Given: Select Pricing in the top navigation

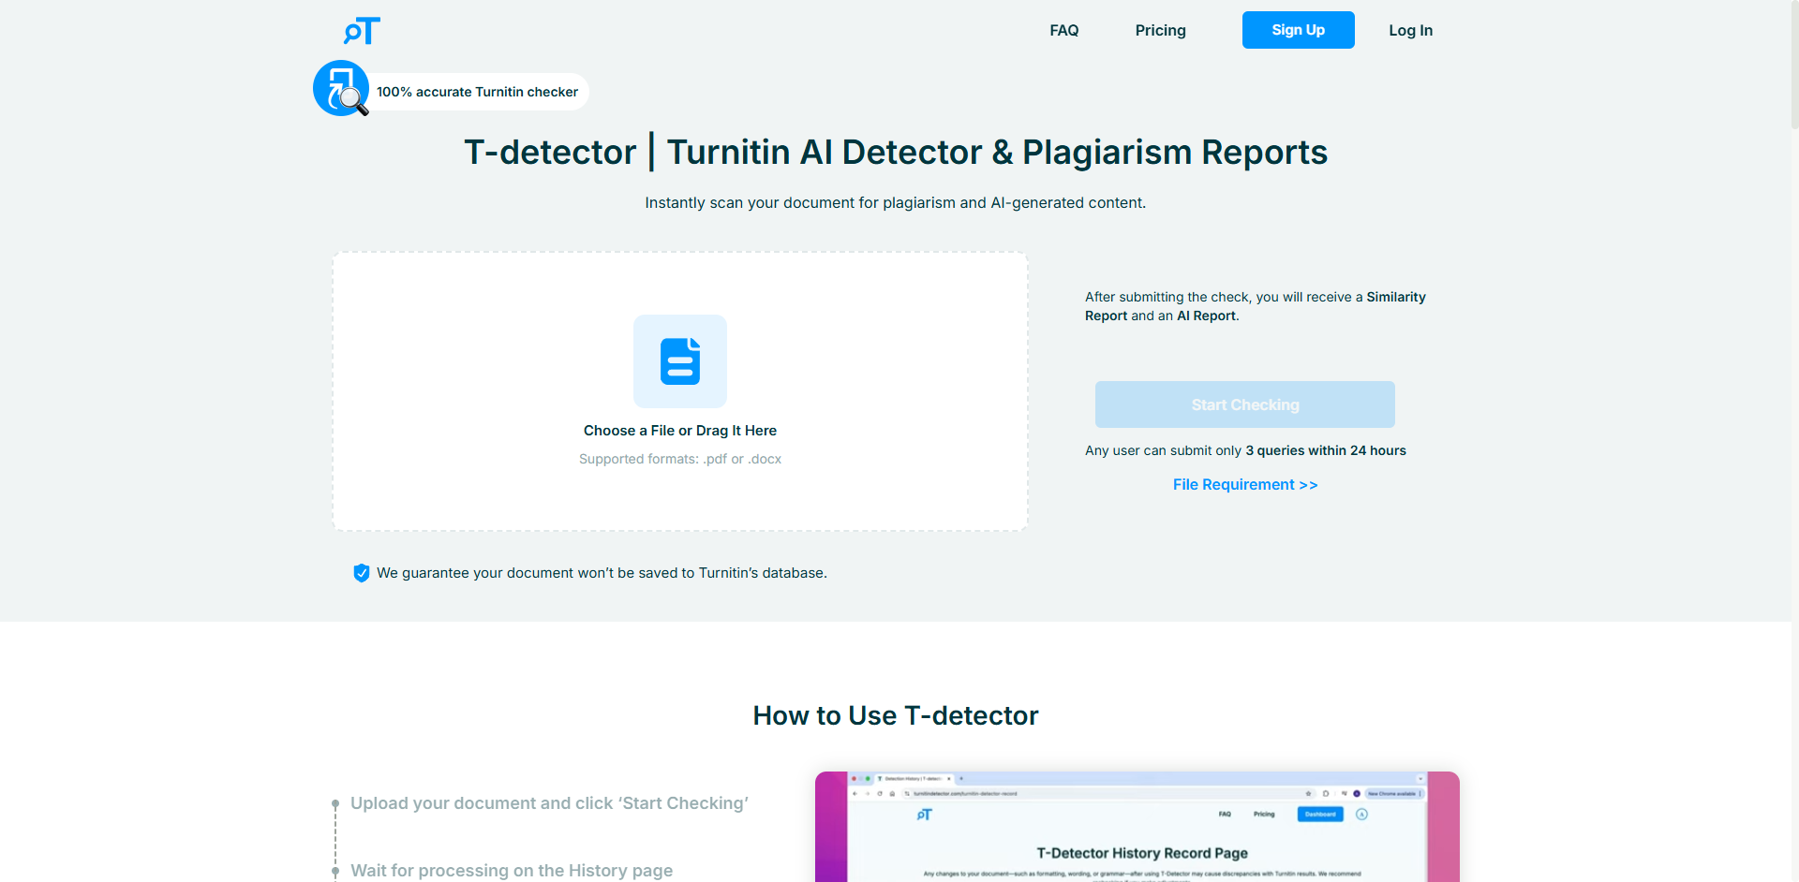Looking at the screenshot, I should 1160,30.
